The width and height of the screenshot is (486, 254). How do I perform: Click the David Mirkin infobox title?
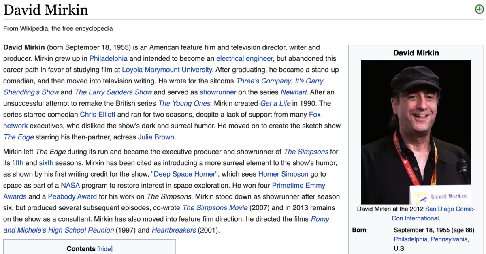(x=416, y=53)
